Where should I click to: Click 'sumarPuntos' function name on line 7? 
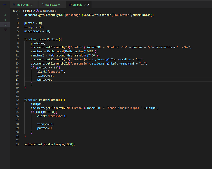(x=48, y=39)
